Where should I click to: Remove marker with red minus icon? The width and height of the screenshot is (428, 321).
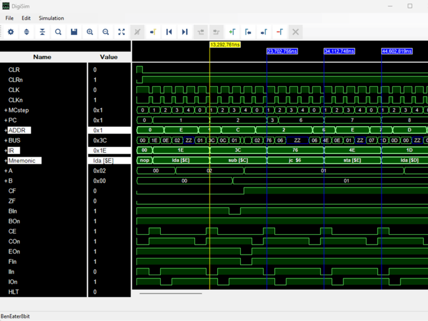tap(280, 32)
